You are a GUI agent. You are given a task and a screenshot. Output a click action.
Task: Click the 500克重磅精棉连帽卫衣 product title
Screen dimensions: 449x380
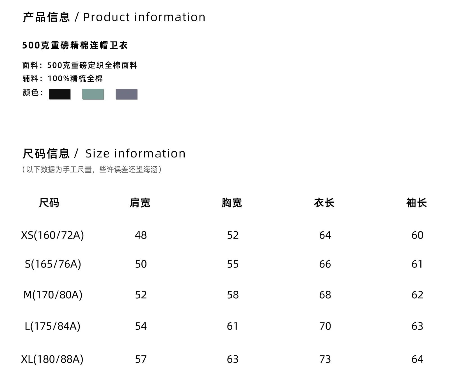coord(75,45)
